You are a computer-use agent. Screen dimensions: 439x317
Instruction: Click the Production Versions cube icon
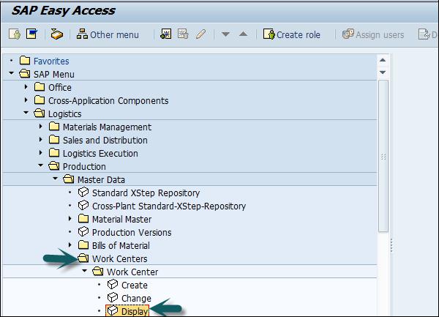(83, 232)
